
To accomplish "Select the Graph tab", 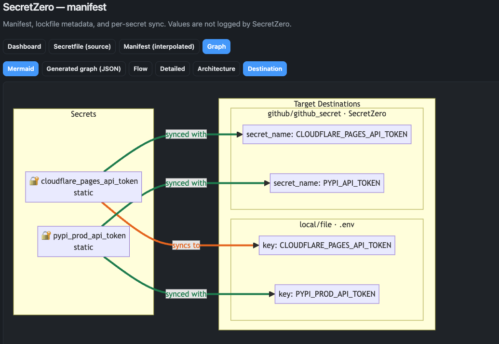I will pyautogui.click(x=216, y=46).
